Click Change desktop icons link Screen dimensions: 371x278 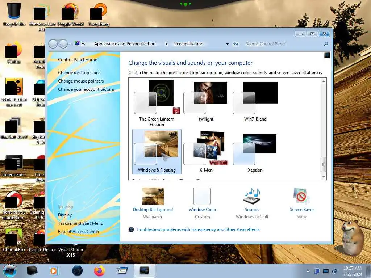pyautogui.click(x=79, y=72)
